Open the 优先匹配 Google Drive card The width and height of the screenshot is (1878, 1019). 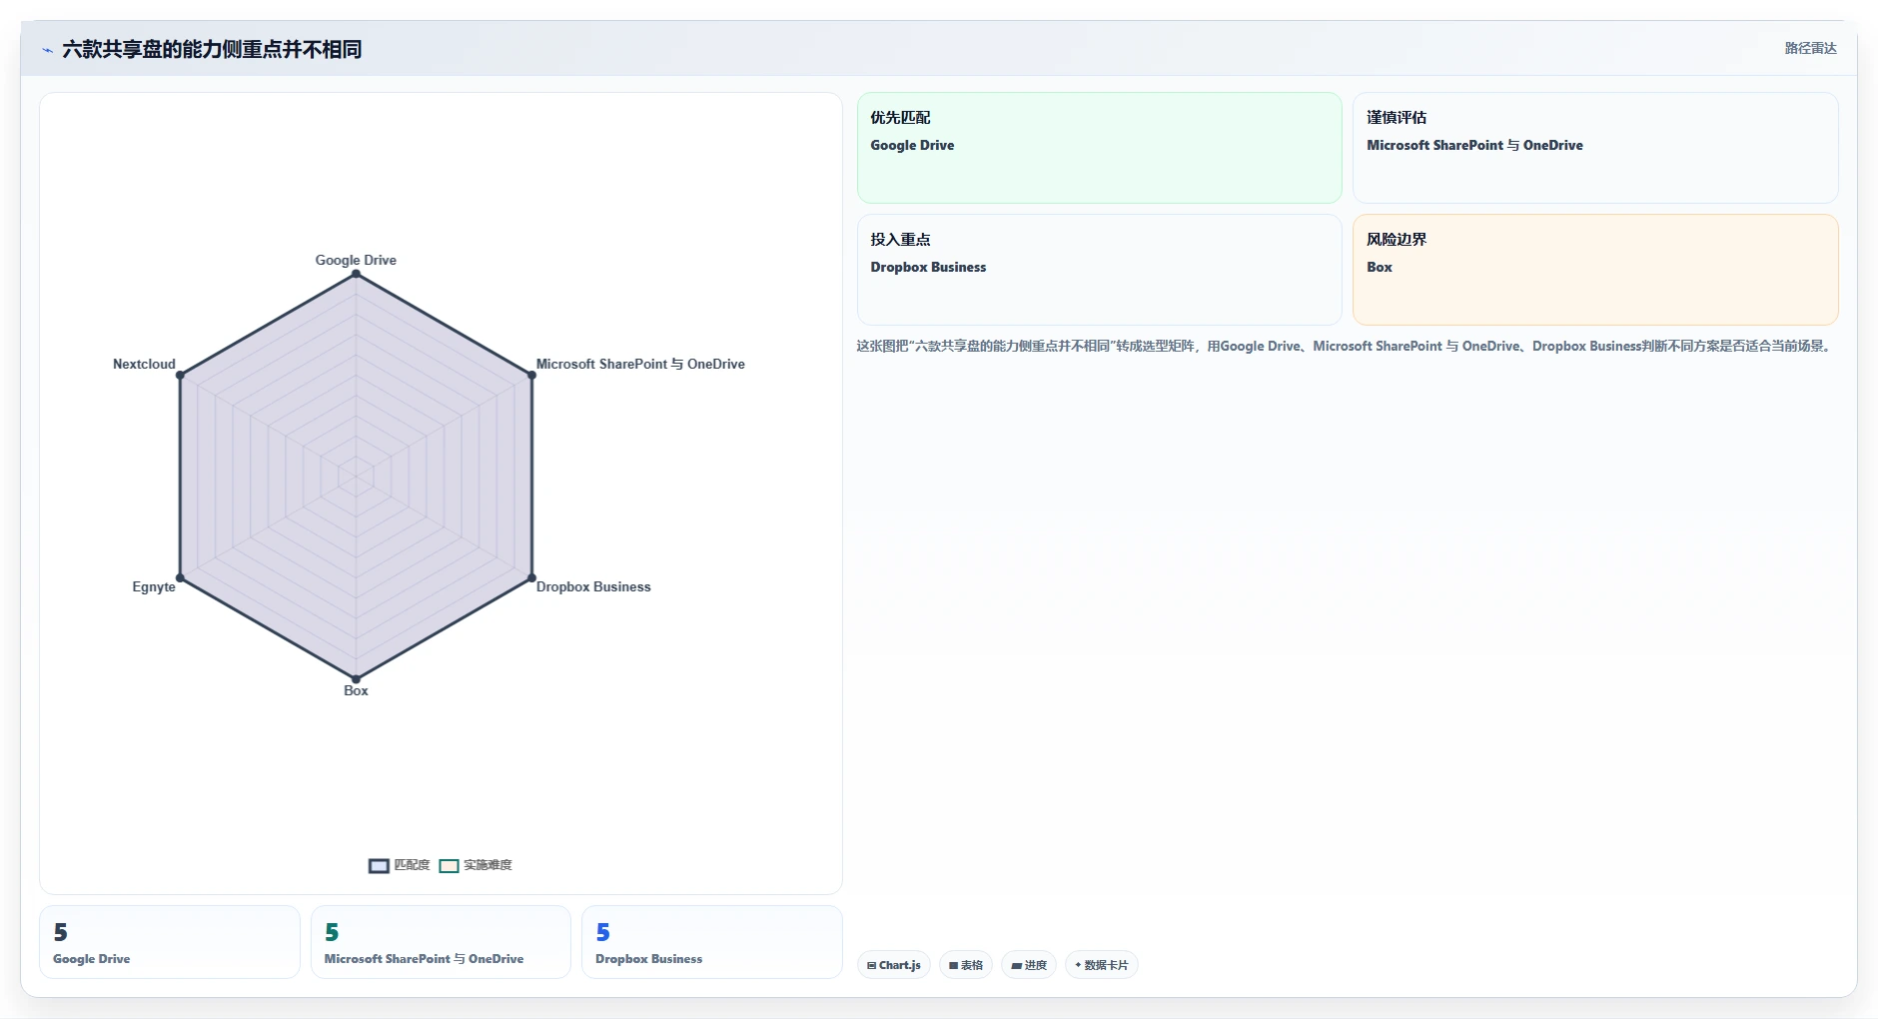pos(1099,148)
